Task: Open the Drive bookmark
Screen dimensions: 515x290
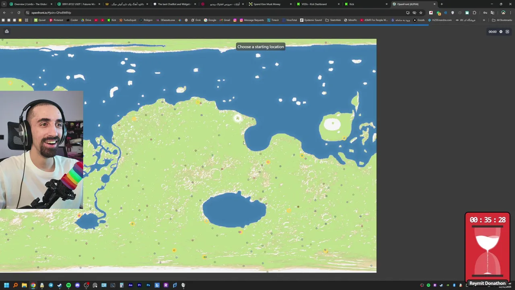Action: [86, 20]
